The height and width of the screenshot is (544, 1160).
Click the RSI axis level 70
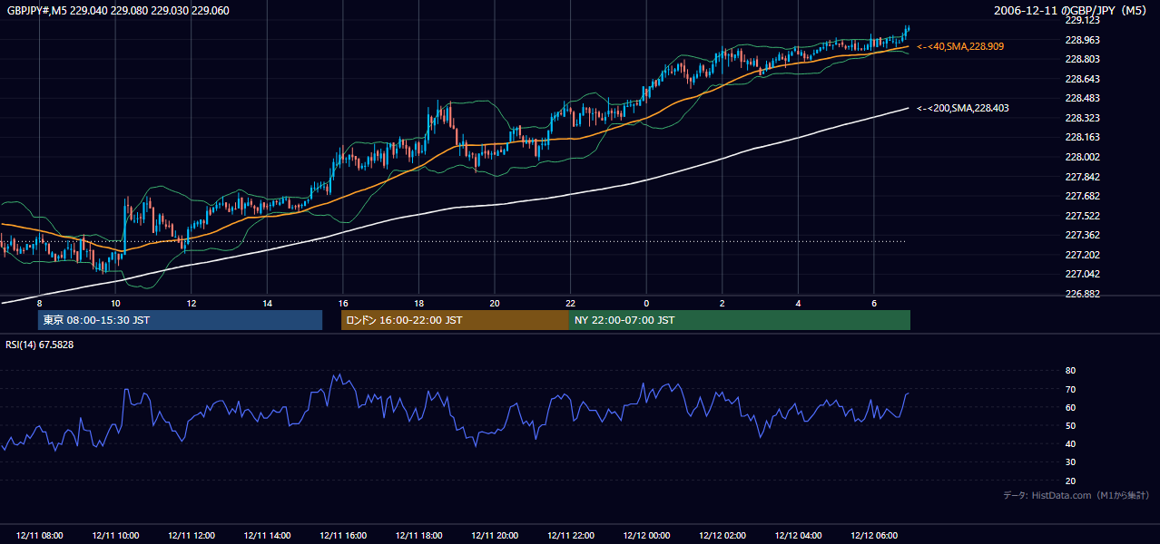coord(1070,389)
